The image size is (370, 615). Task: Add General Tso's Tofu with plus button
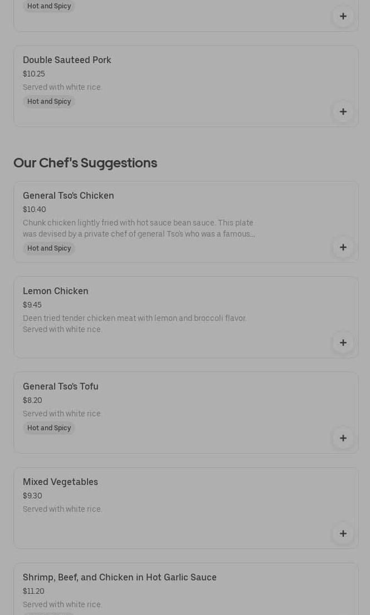(x=343, y=438)
